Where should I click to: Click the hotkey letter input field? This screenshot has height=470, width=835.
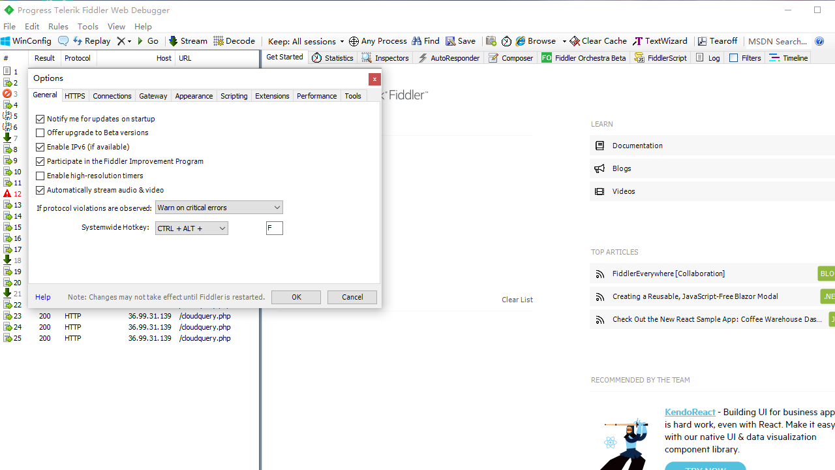tap(275, 228)
